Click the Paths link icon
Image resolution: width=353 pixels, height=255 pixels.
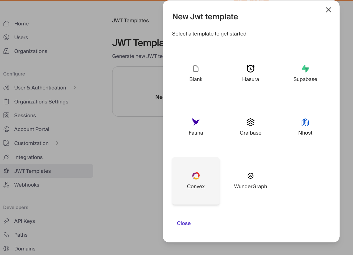click(x=6, y=235)
